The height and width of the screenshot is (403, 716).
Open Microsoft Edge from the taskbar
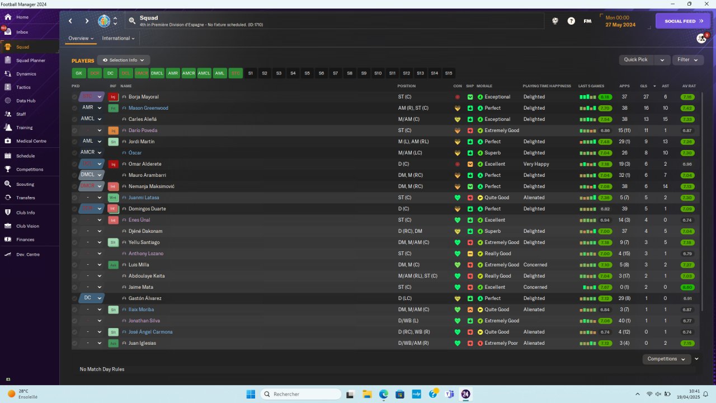pyautogui.click(x=384, y=394)
